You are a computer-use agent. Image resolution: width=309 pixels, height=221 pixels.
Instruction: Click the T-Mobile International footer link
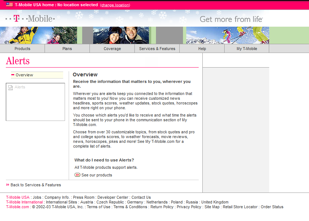tap(24, 202)
